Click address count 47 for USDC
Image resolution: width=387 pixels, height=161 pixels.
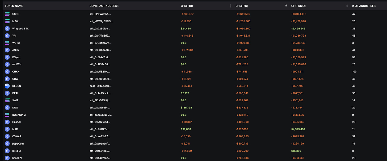[x=354, y=14]
